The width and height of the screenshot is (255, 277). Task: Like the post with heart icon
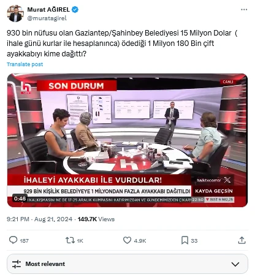click(x=127, y=240)
